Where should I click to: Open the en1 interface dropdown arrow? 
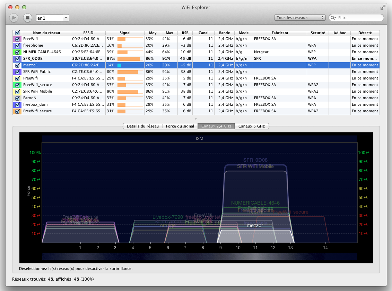[66, 18]
